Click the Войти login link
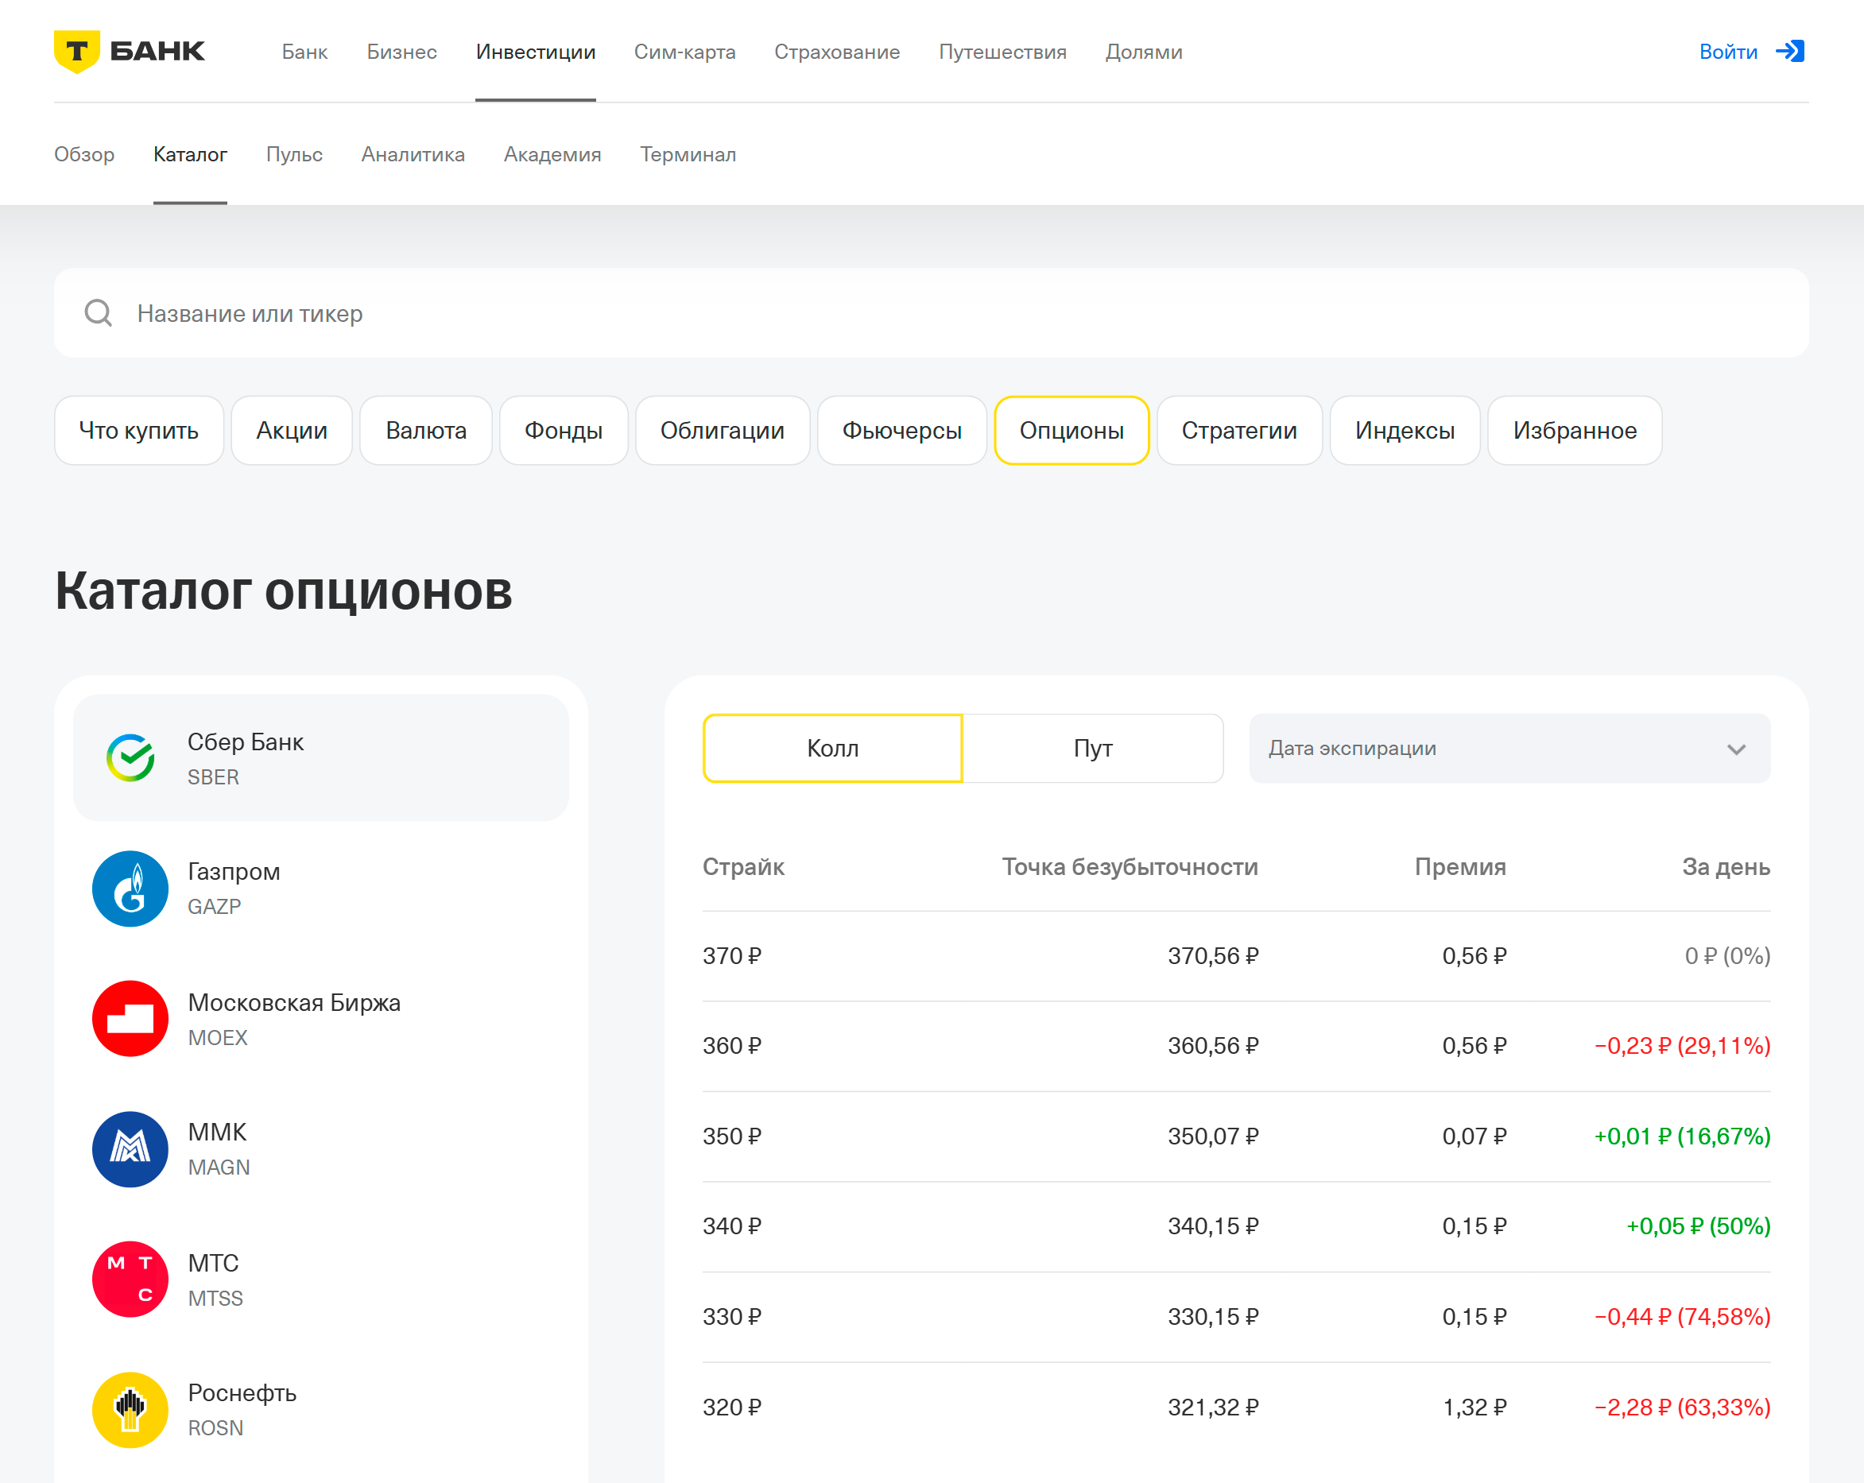 (1728, 52)
